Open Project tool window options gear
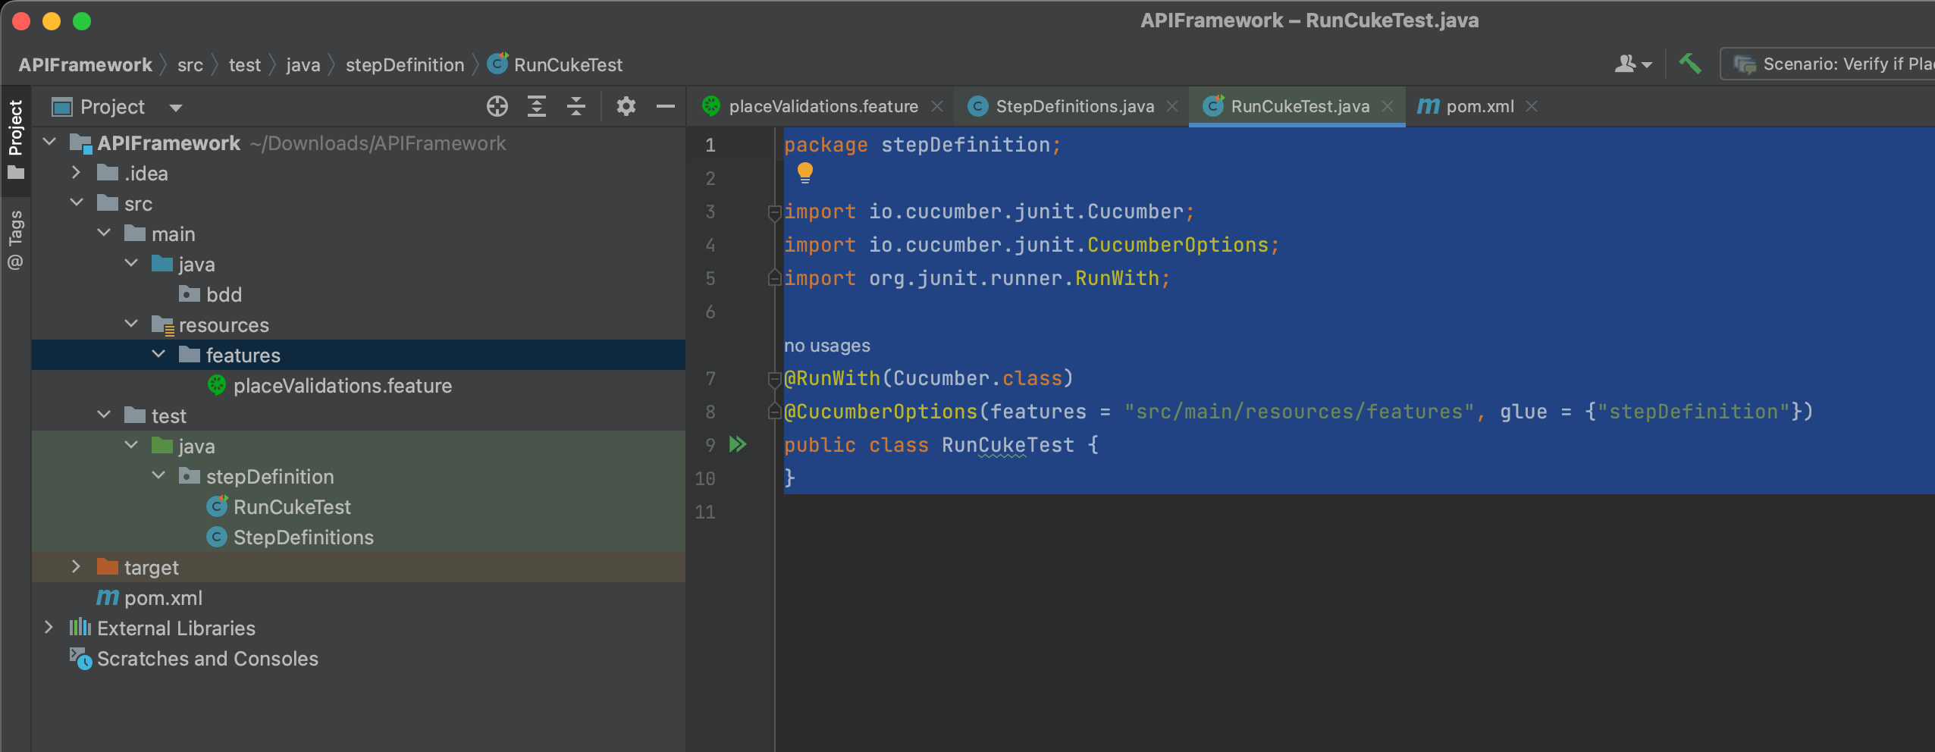This screenshot has height=752, width=1935. [626, 106]
